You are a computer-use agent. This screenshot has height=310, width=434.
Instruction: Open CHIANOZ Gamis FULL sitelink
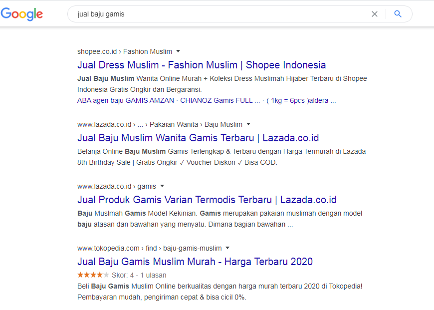coord(220,100)
